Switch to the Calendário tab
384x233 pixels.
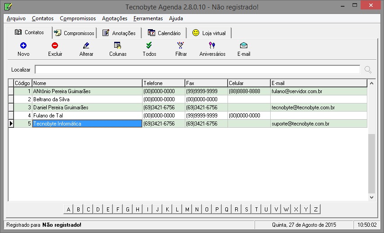tap(164, 33)
